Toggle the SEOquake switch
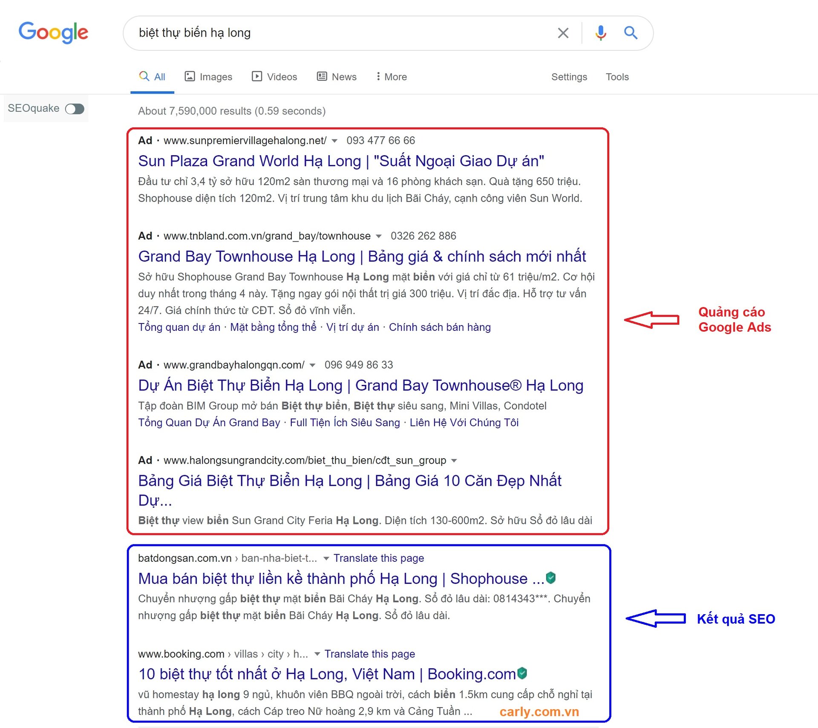Screen dimensions: 818x728 (75, 109)
